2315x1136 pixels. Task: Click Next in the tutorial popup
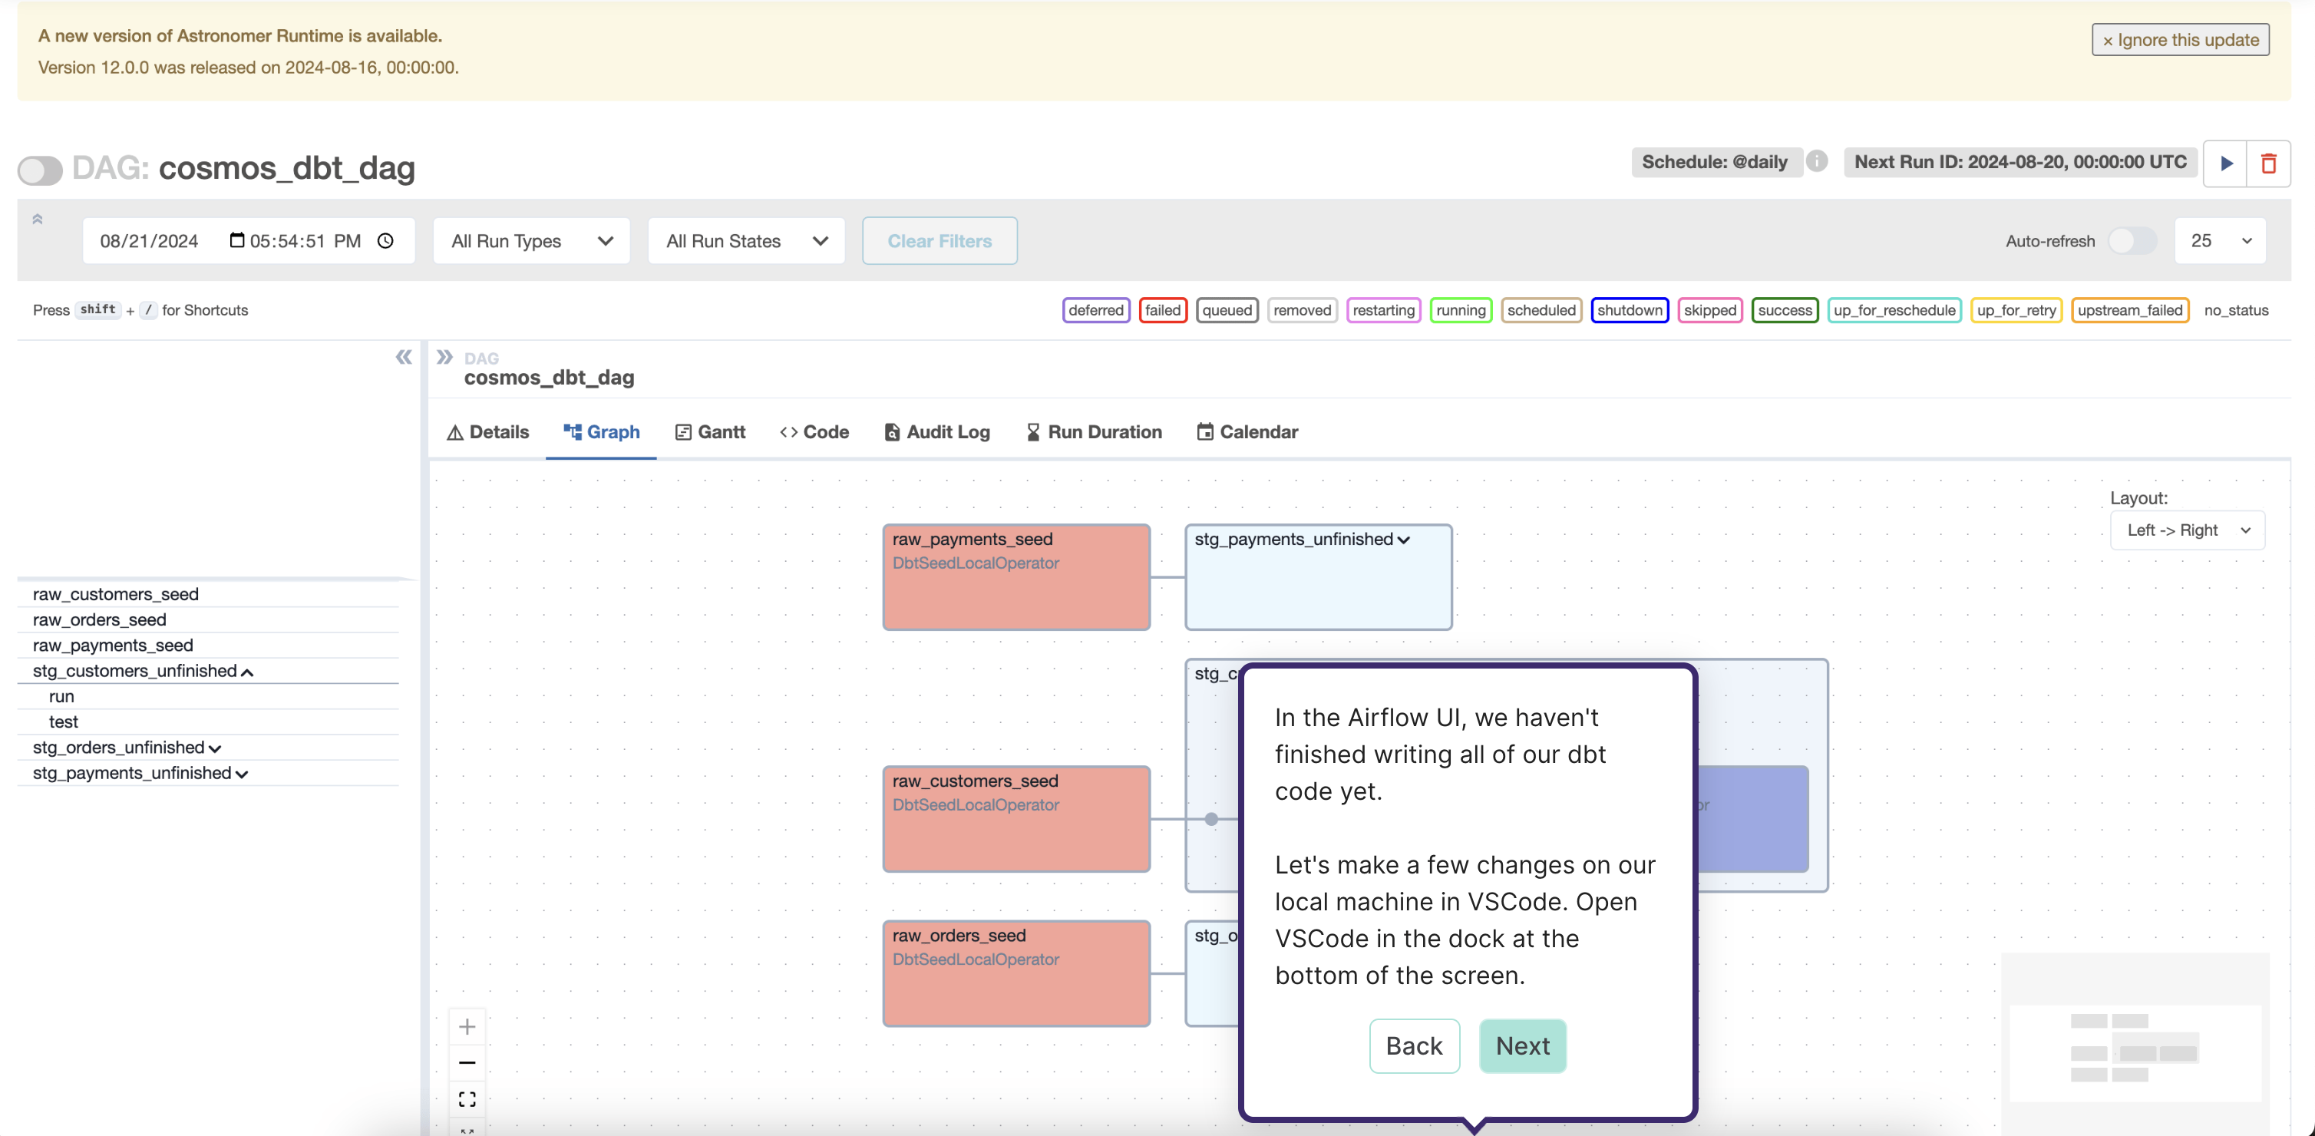tap(1522, 1046)
